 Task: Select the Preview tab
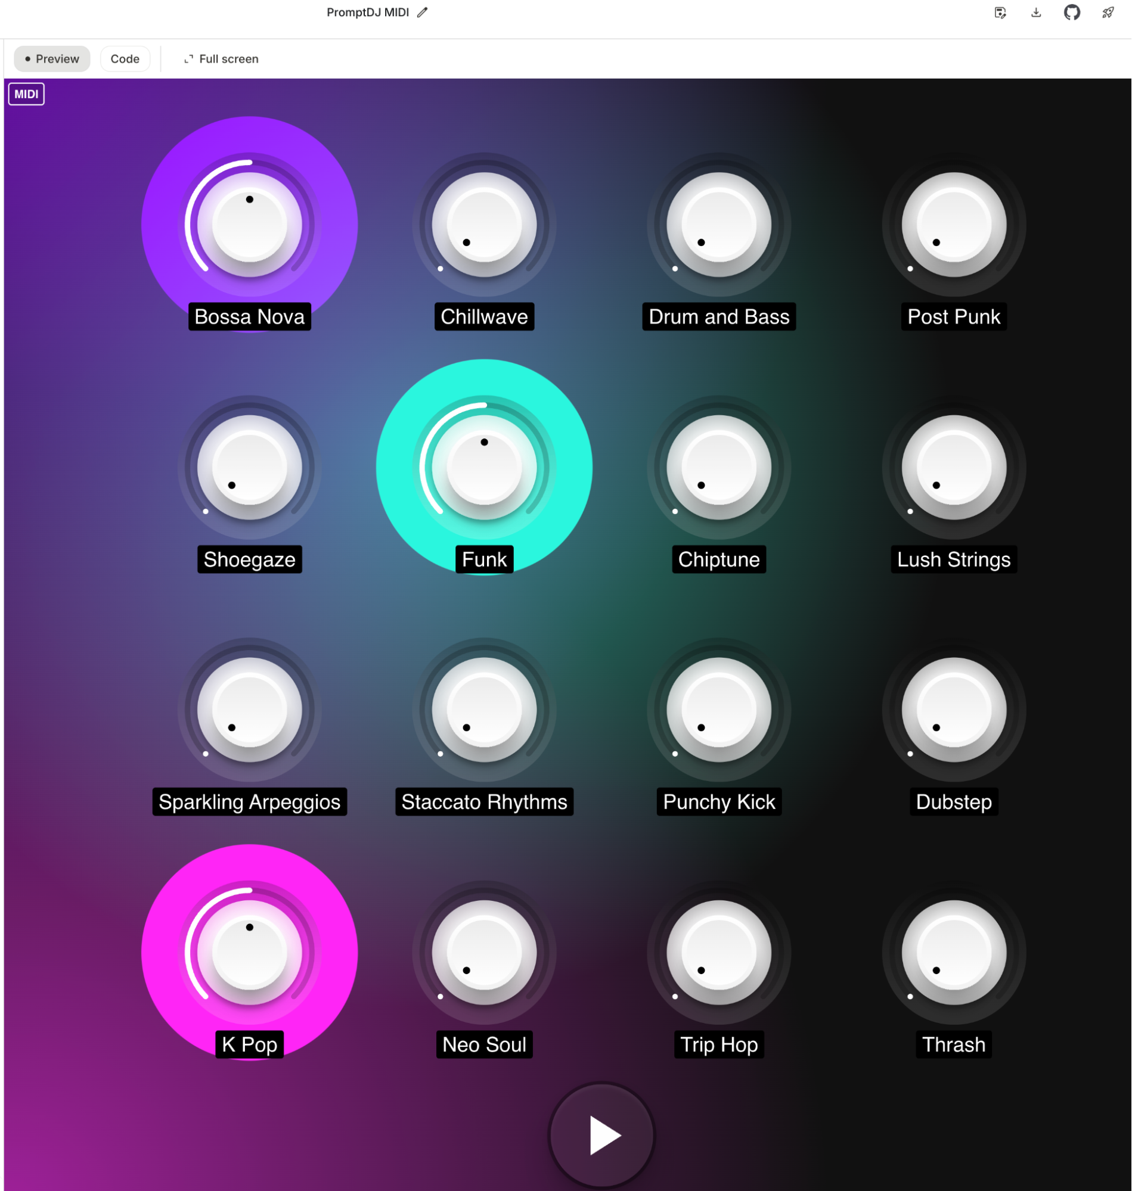[x=52, y=59]
